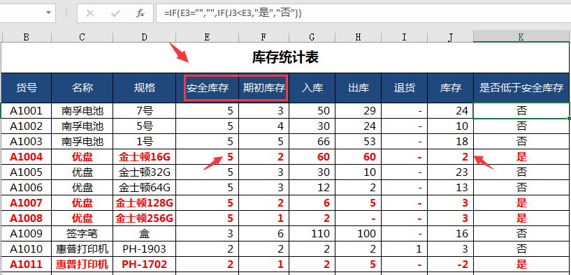Image resolution: width=571 pixels, height=275 pixels.
Task: Select the 金士顿32G cell
Action: click(x=145, y=172)
